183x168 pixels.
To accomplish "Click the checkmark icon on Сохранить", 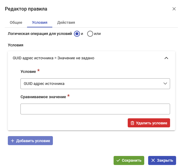I will pos(118,160).
